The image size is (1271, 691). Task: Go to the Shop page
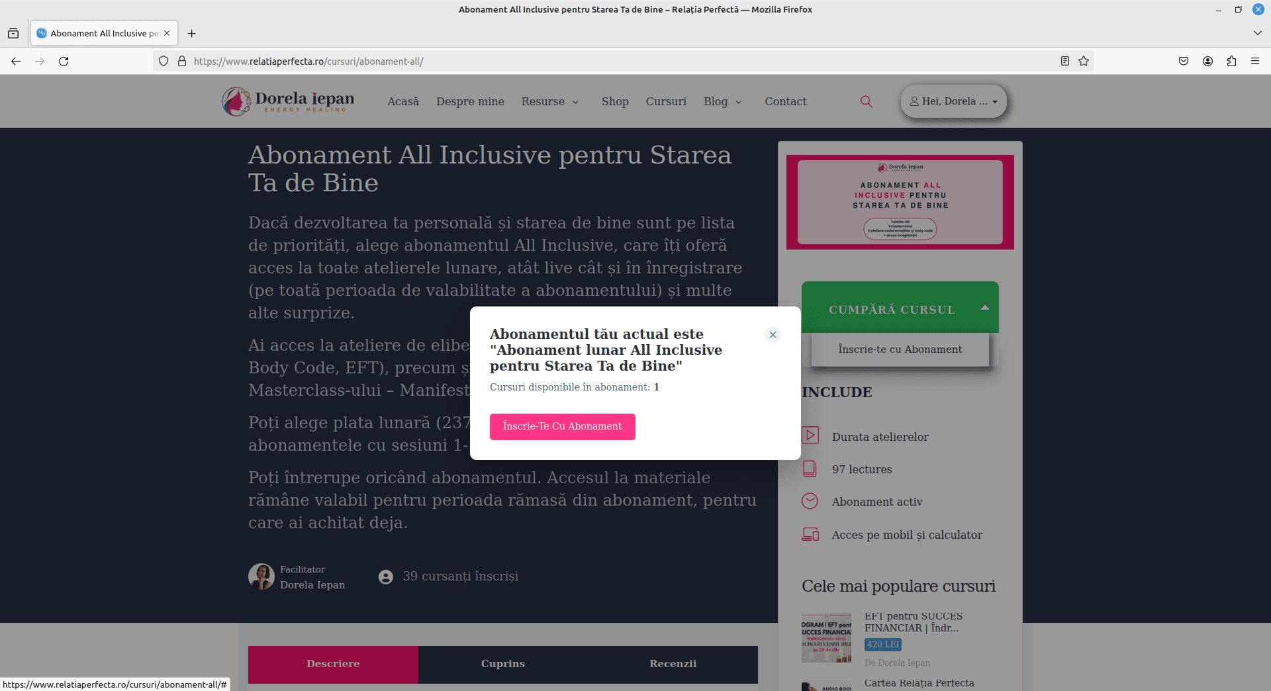(615, 101)
